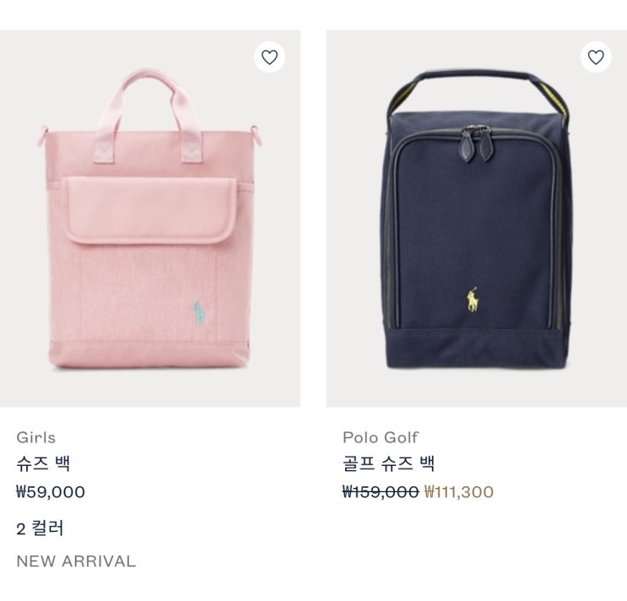Viewport: 627px width, 601px height.
Task: Click strap ring on pink bag's right side
Action: point(257,135)
